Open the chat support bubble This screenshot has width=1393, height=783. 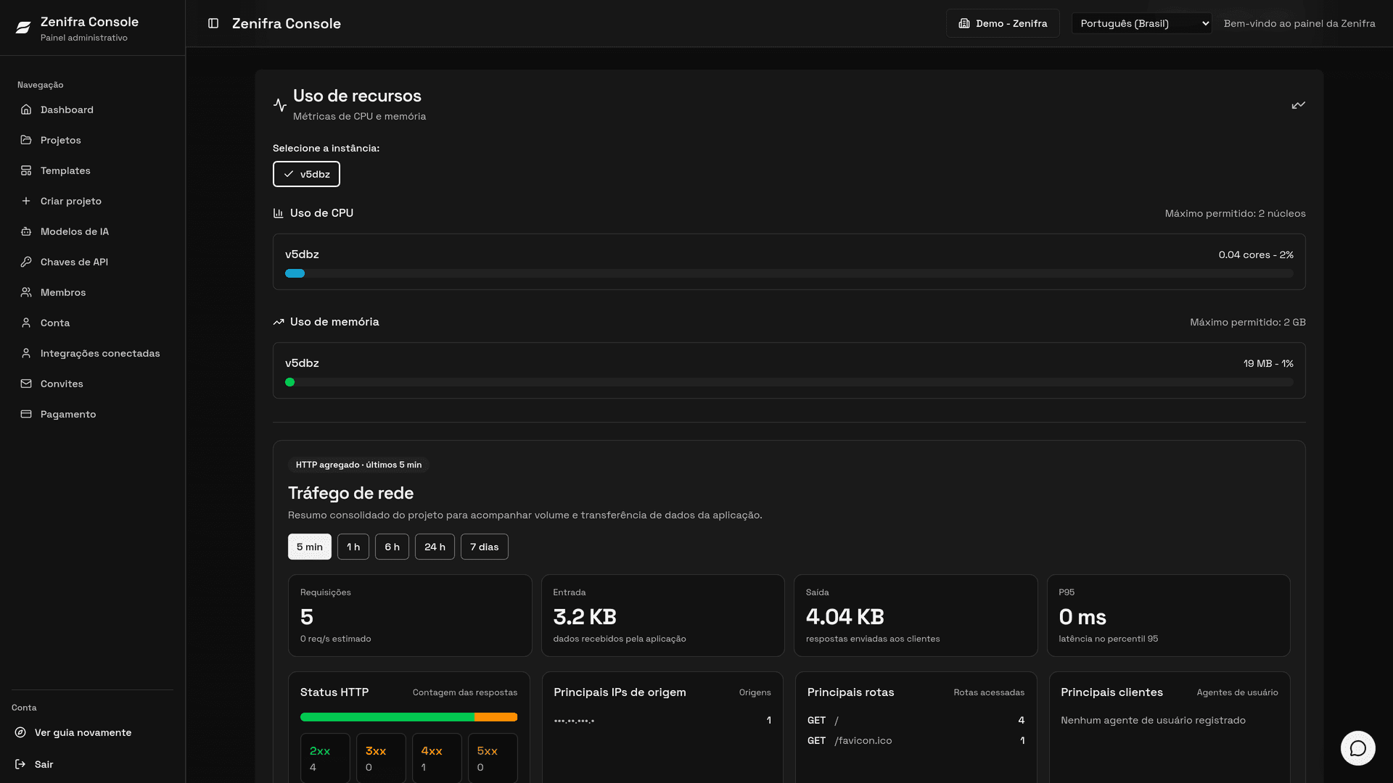(1357, 748)
